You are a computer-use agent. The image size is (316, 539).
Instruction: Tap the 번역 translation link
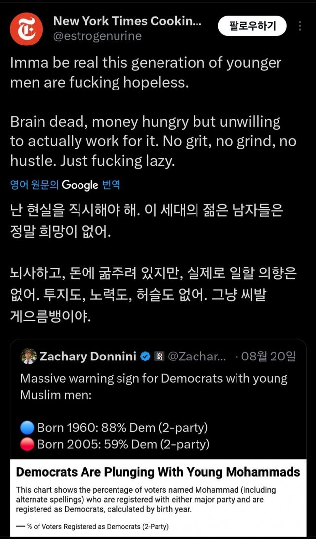pos(111,185)
